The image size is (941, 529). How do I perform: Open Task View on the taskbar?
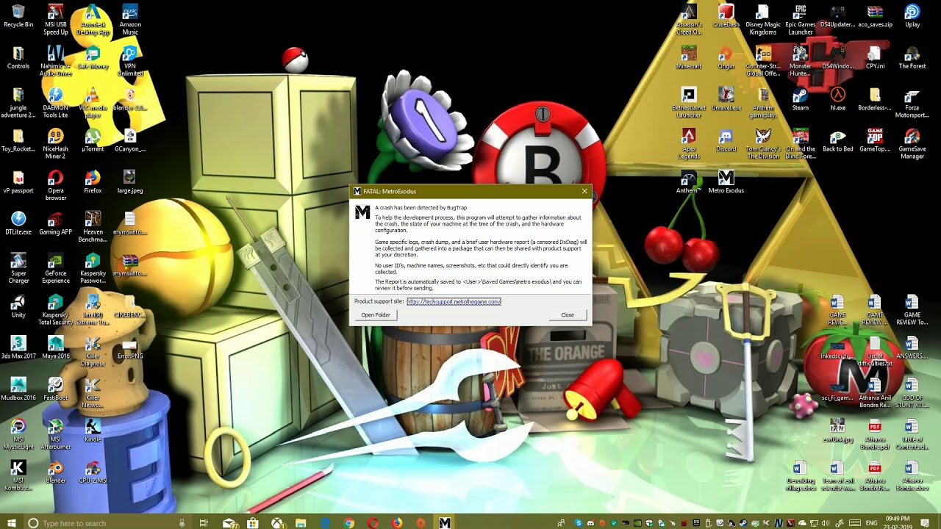[204, 522]
